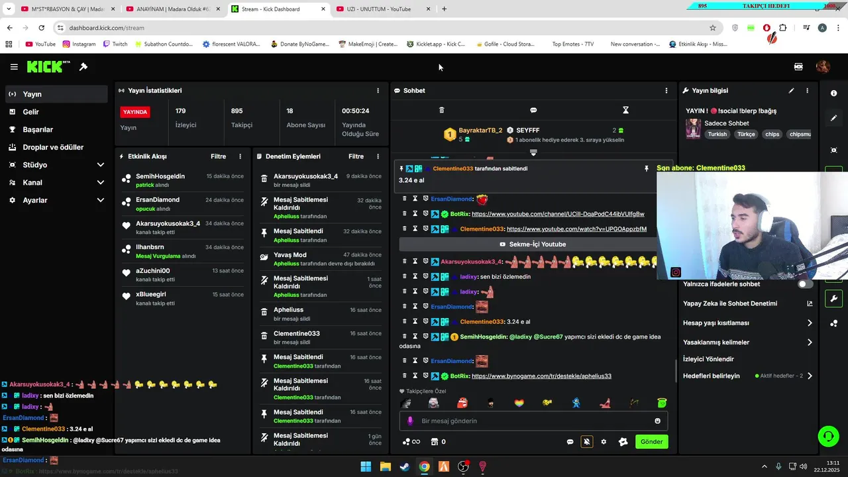Open the Yayın İstatistikleri panel options menu
This screenshot has width=848, height=477.
(378, 91)
